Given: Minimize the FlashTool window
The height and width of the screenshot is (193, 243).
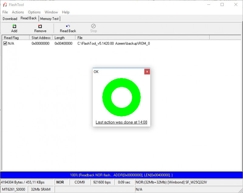Looking at the screenshot, I should click(209, 5).
